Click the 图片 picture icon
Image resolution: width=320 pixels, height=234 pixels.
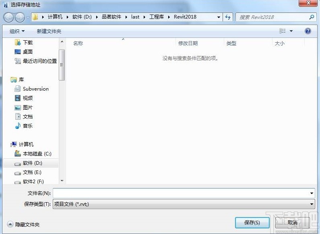coord(18,108)
